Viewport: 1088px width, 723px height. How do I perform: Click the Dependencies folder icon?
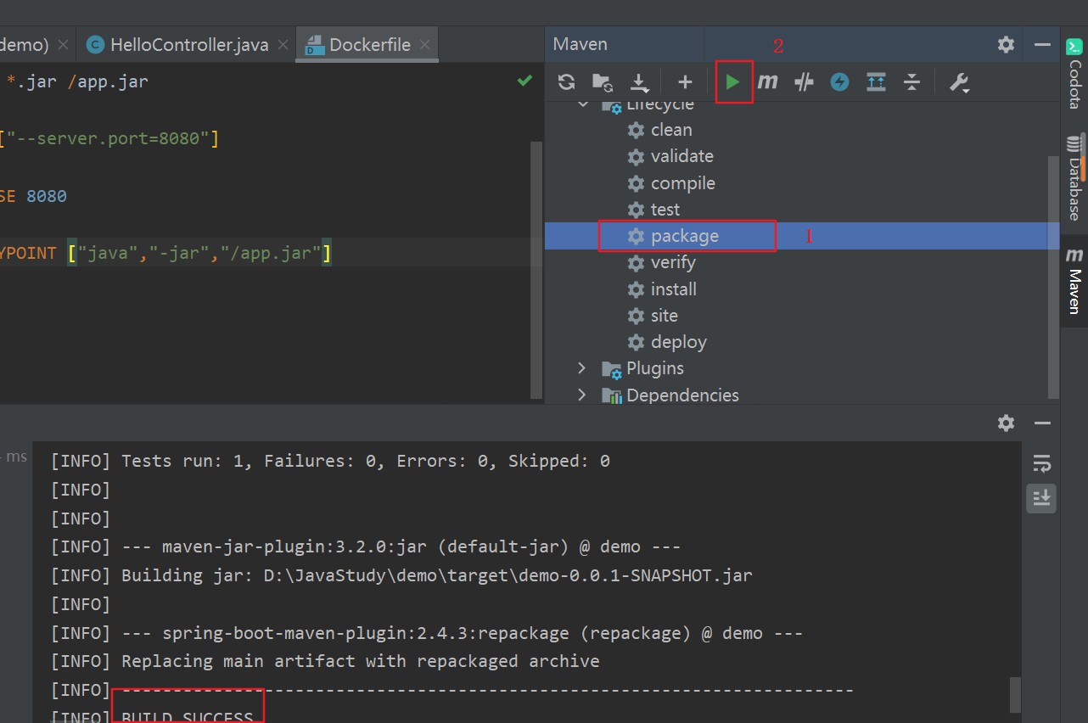[611, 395]
